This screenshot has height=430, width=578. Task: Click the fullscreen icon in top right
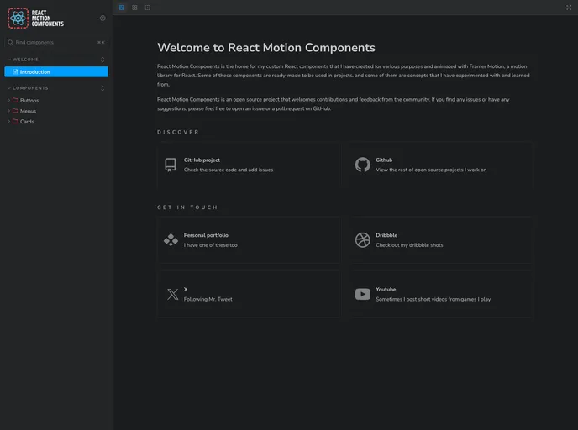click(x=569, y=8)
